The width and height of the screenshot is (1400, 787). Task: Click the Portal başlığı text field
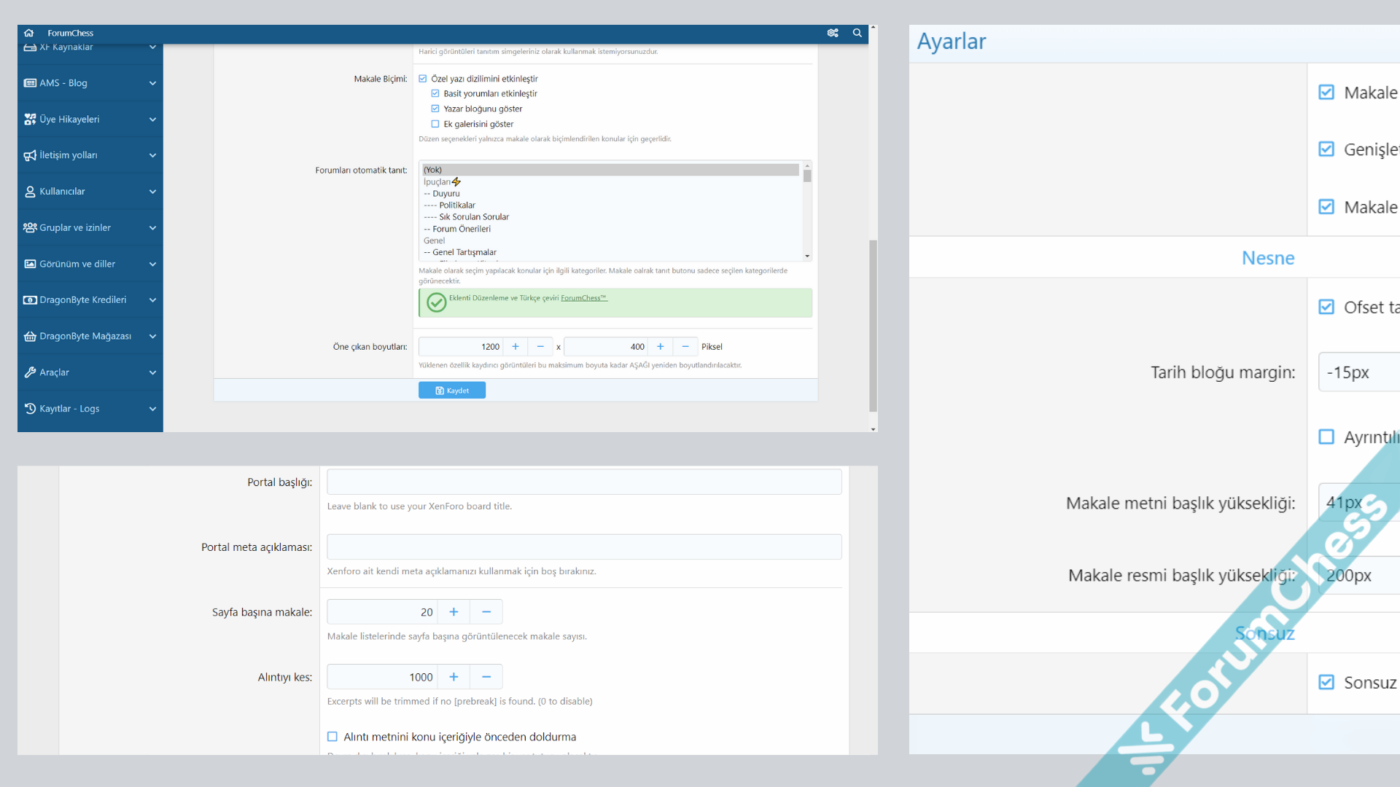[x=584, y=482]
